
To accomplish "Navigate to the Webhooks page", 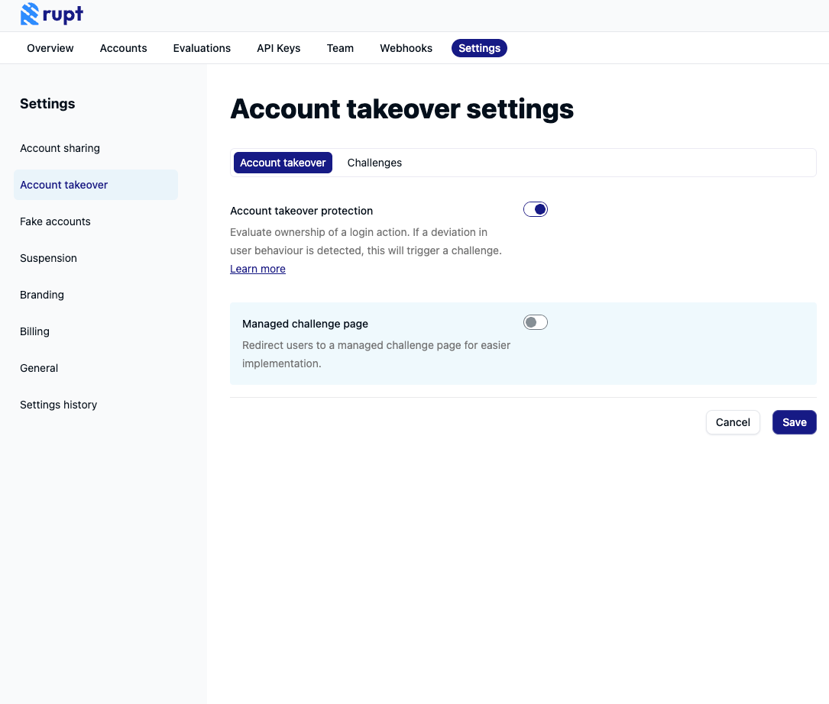I will pyautogui.click(x=406, y=47).
